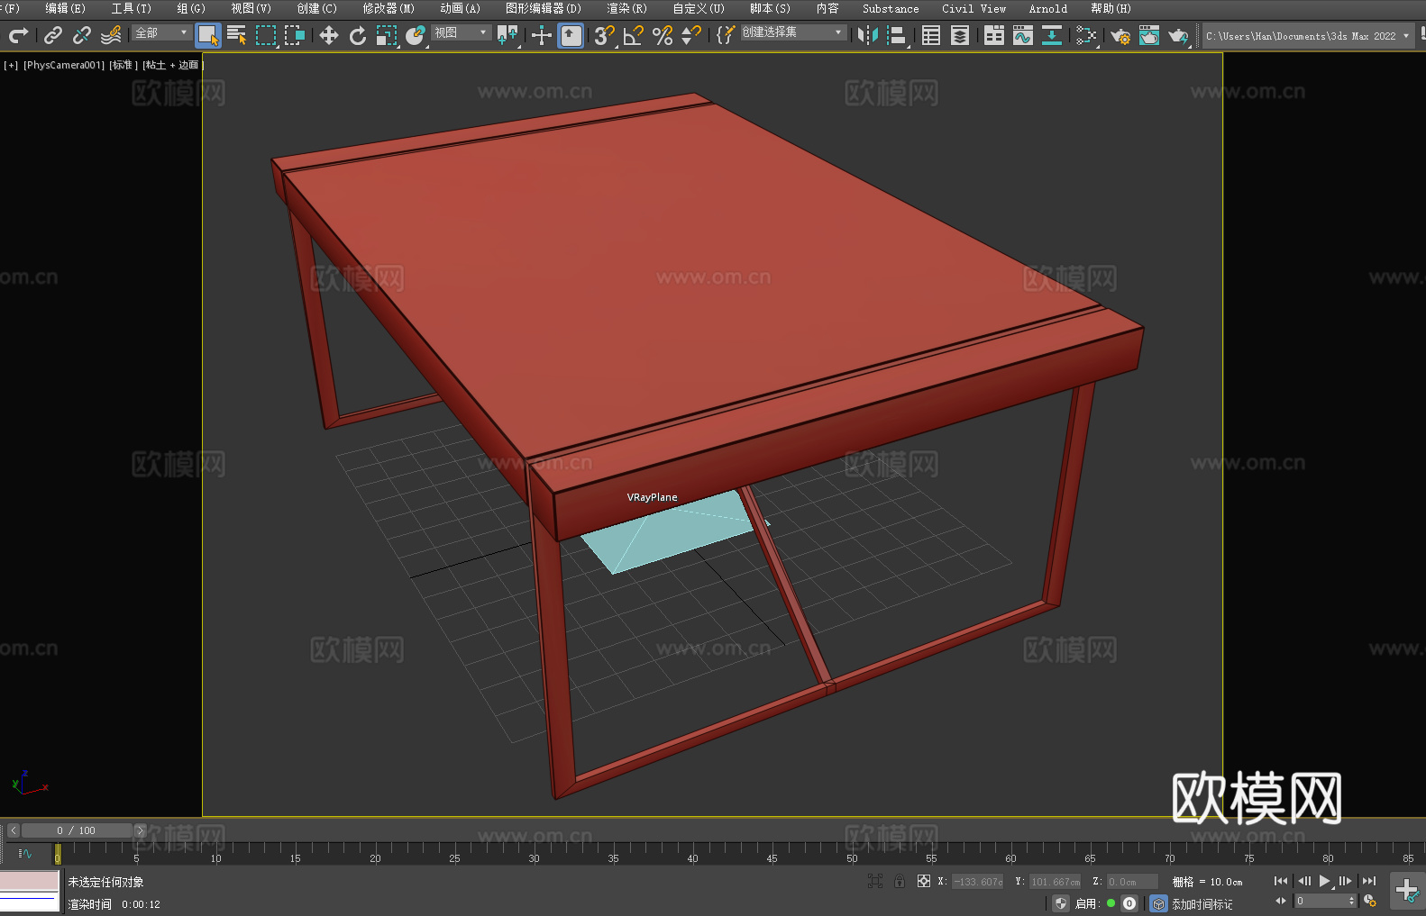Open the Substance menu

point(891,8)
